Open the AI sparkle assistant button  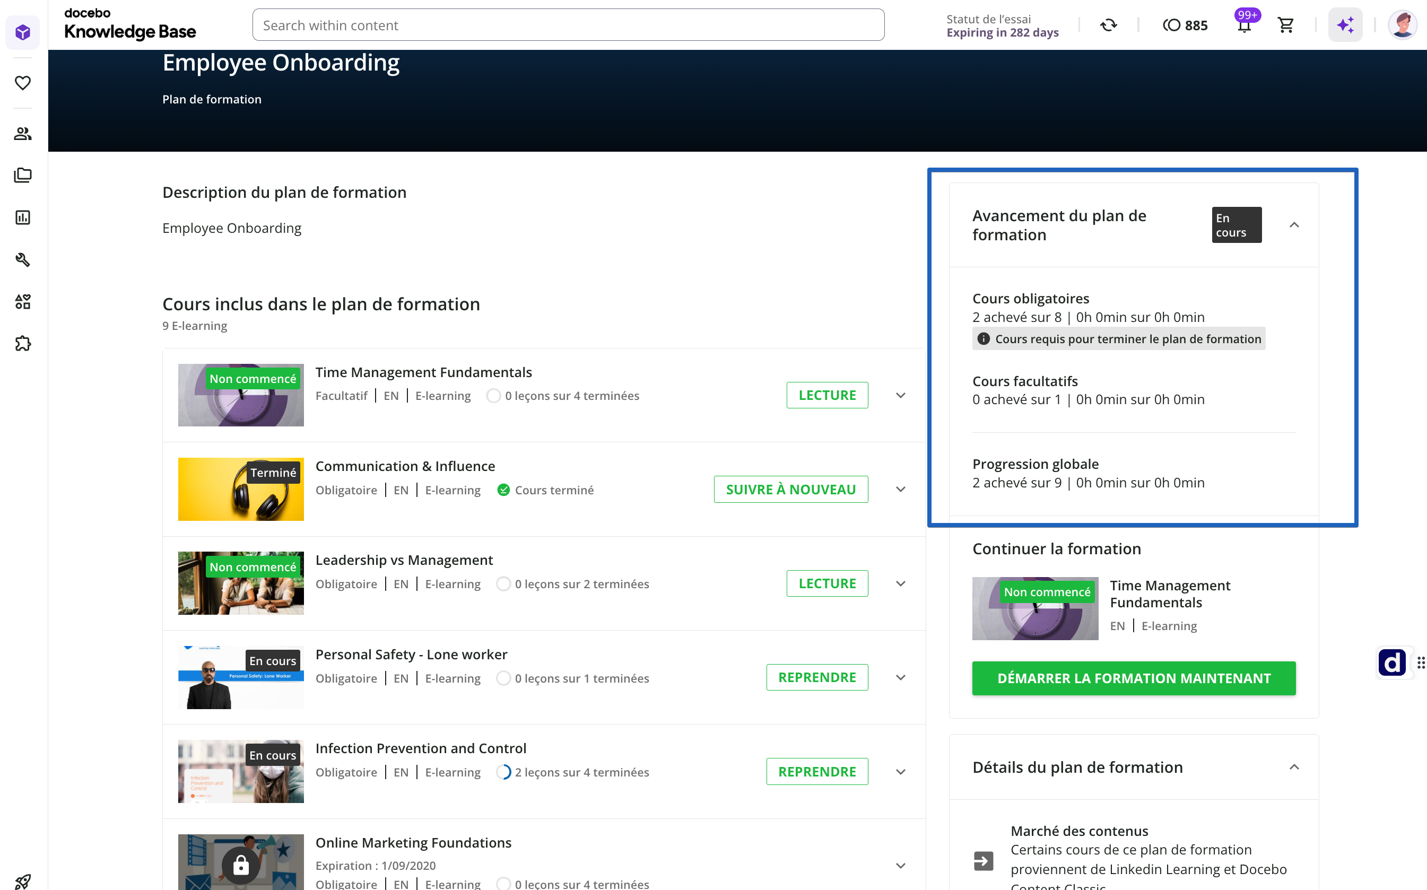1345,25
